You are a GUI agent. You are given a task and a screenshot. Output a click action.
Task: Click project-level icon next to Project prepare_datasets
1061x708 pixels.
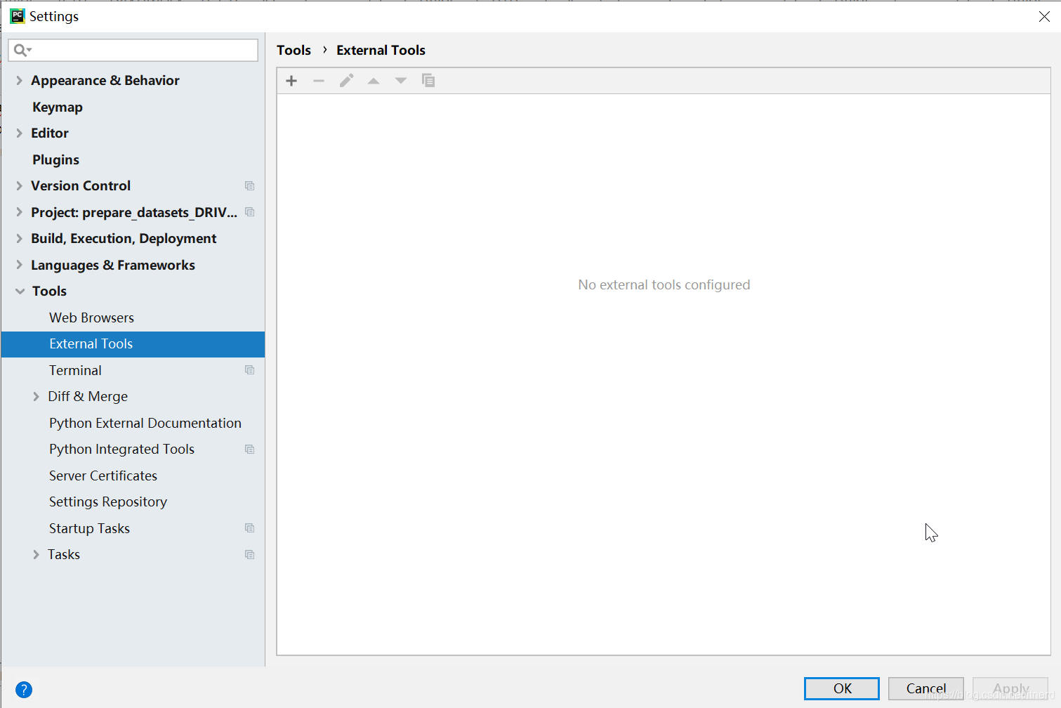(x=249, y=212)
